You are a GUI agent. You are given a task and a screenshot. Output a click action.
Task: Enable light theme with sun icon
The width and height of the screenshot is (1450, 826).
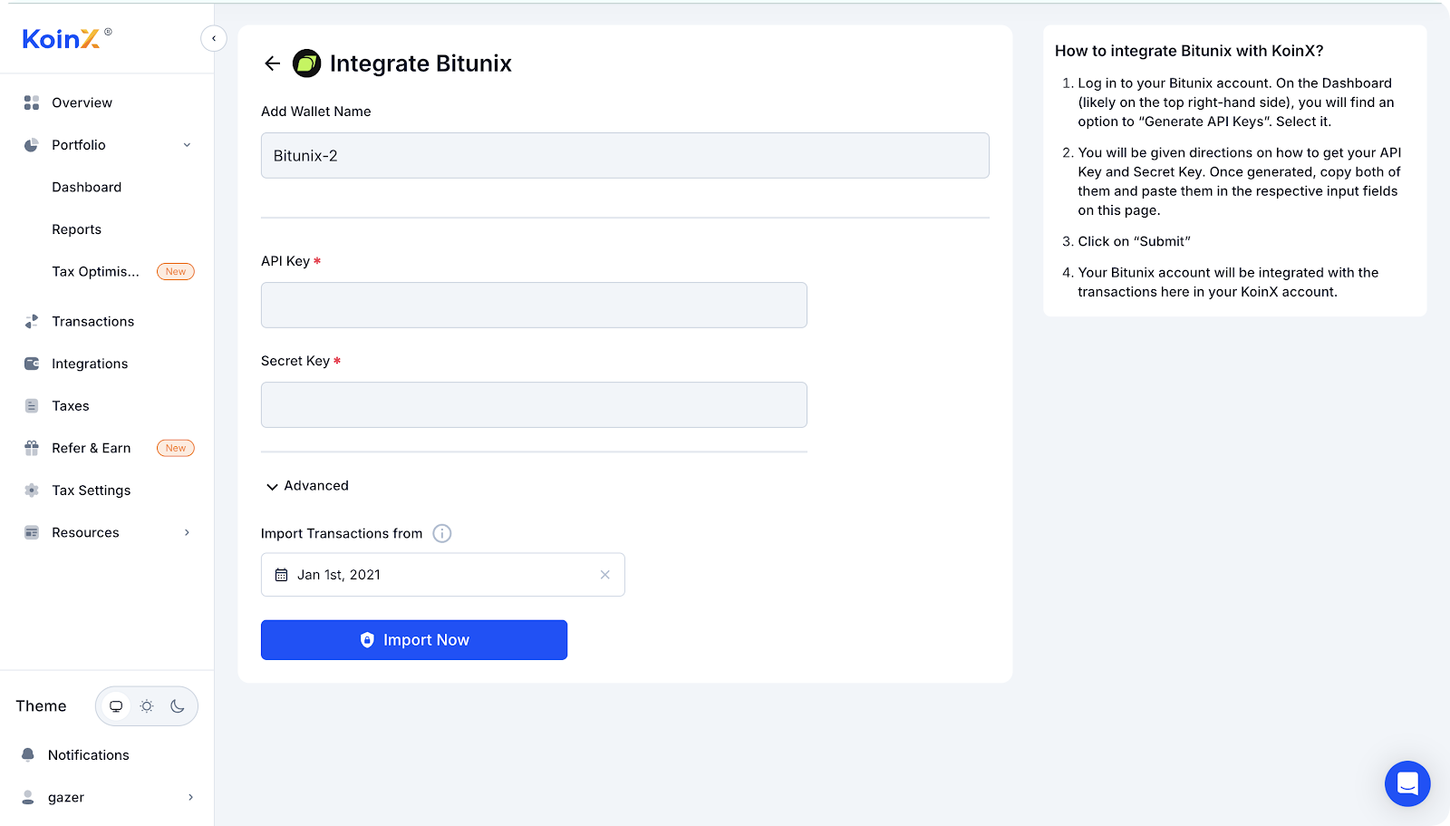point(147,706)
